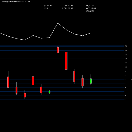Click the peak of the white line

pos(58,23)
